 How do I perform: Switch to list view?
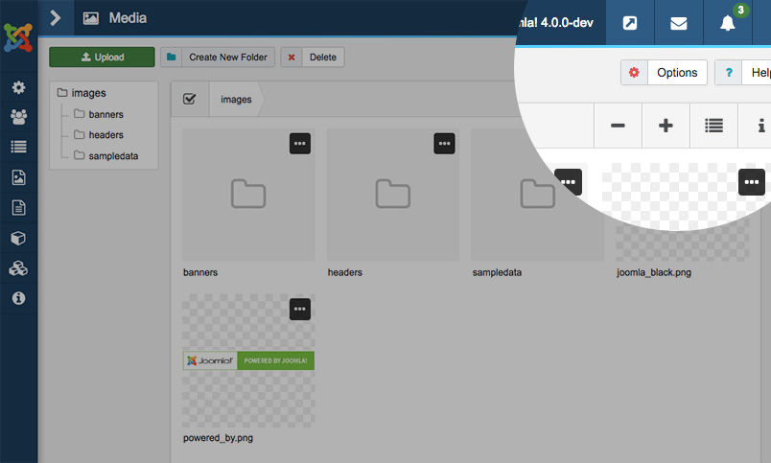tap(713, 126)
